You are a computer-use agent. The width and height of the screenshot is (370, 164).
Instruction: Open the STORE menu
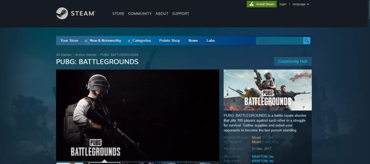pyautogui.click(x=118, y=14)
